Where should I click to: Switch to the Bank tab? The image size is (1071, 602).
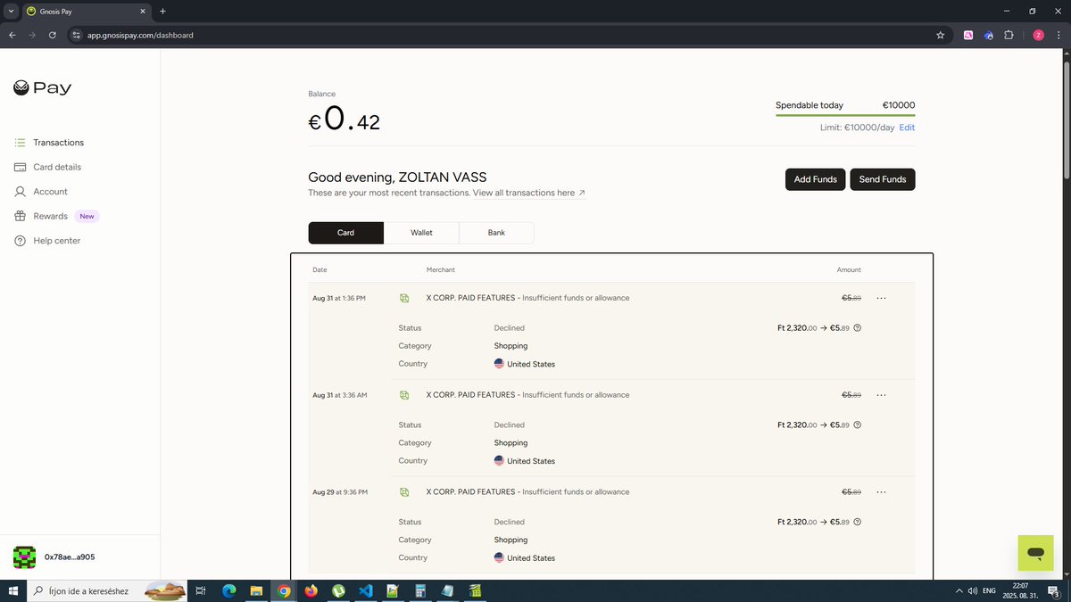(x=496, y=233)
